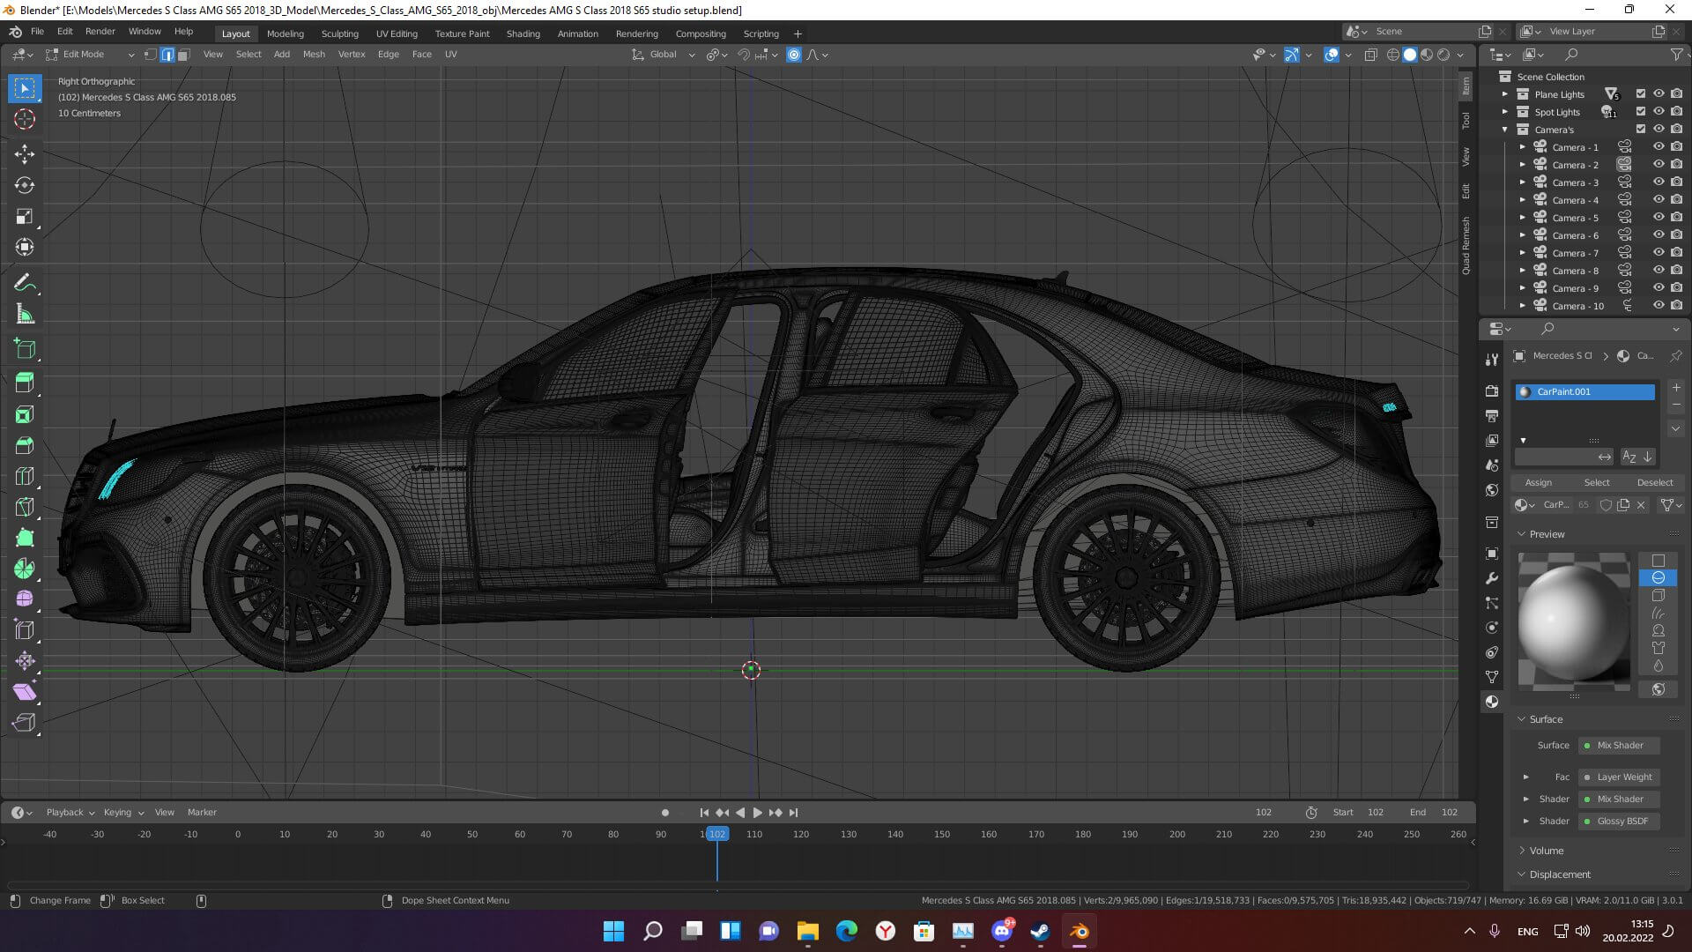The height and width of the screenshot is (952, 1692).
Task: Select the Rotate tool
Action: [x=25, y=185]
